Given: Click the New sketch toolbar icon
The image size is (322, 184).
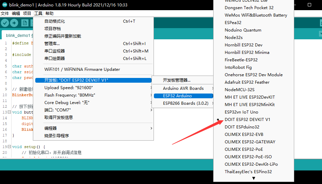Looking at the screenshot, I should click(25, 23).
